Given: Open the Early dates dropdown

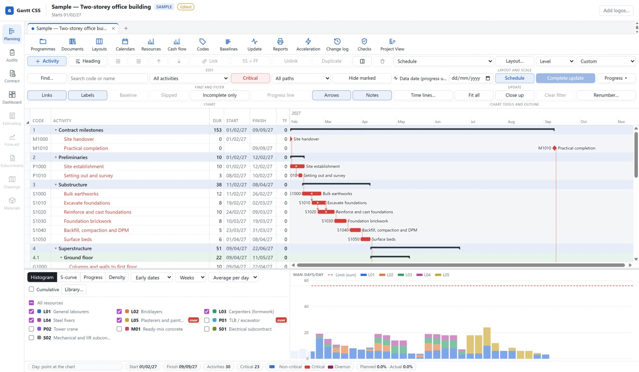Looking at the screenshot, I should pyautogui.click(x=152, y=277).
